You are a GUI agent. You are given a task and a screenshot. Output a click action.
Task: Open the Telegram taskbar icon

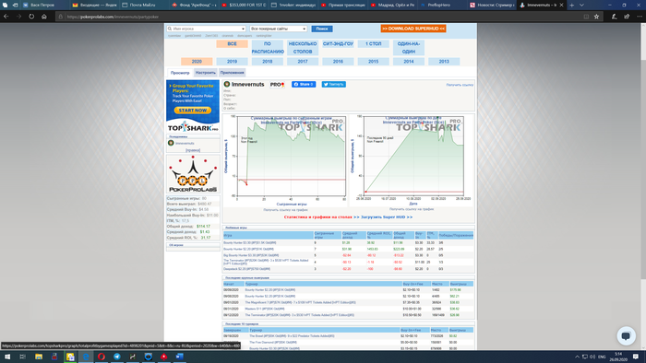tap(117, 357)
